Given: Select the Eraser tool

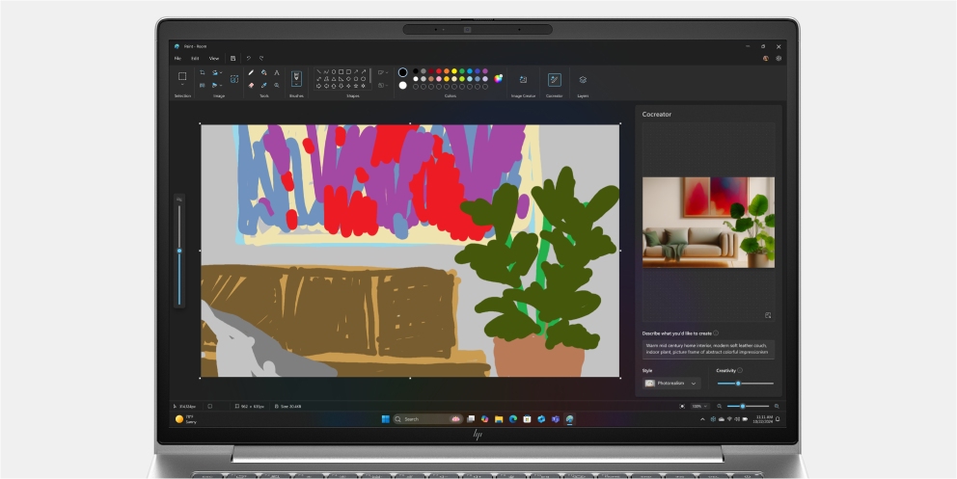Looking at the screenshot, I should 251,86.
